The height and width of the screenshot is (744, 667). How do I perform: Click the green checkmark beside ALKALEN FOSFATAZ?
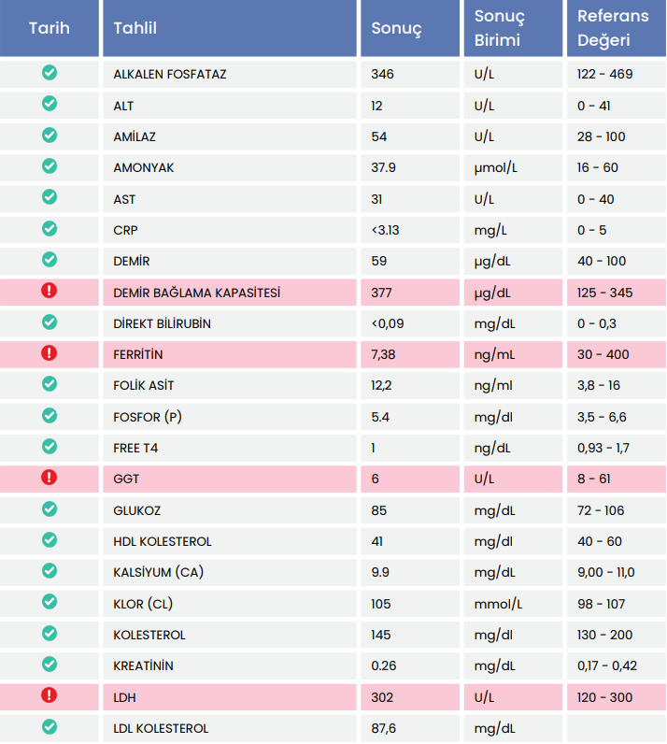coord(50,72)
